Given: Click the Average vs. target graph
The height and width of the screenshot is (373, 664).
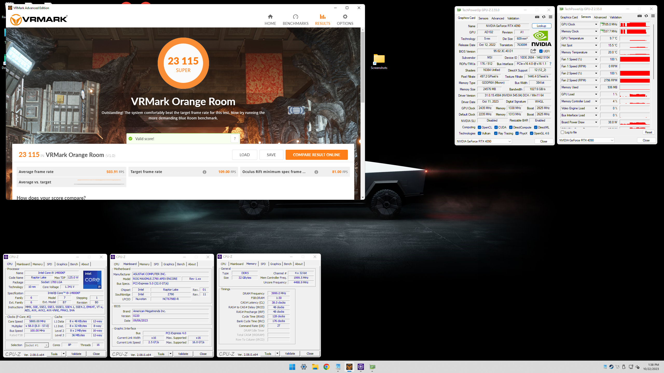Looking at the screenshot, I should [x=99, y=182].
